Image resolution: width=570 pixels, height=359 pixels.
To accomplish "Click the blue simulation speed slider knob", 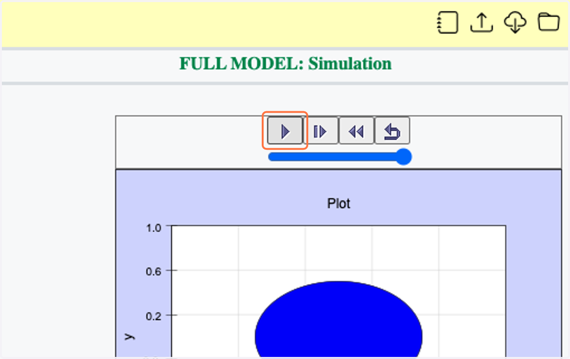I will [x=403, y=157].
